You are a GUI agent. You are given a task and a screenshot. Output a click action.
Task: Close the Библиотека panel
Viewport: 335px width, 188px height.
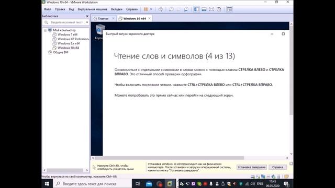point(87,16)
